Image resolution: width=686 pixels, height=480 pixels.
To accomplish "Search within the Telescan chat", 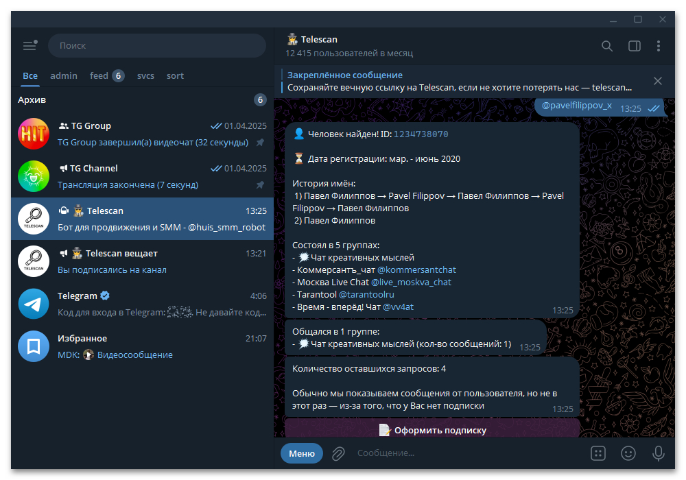I will [607, 46].
